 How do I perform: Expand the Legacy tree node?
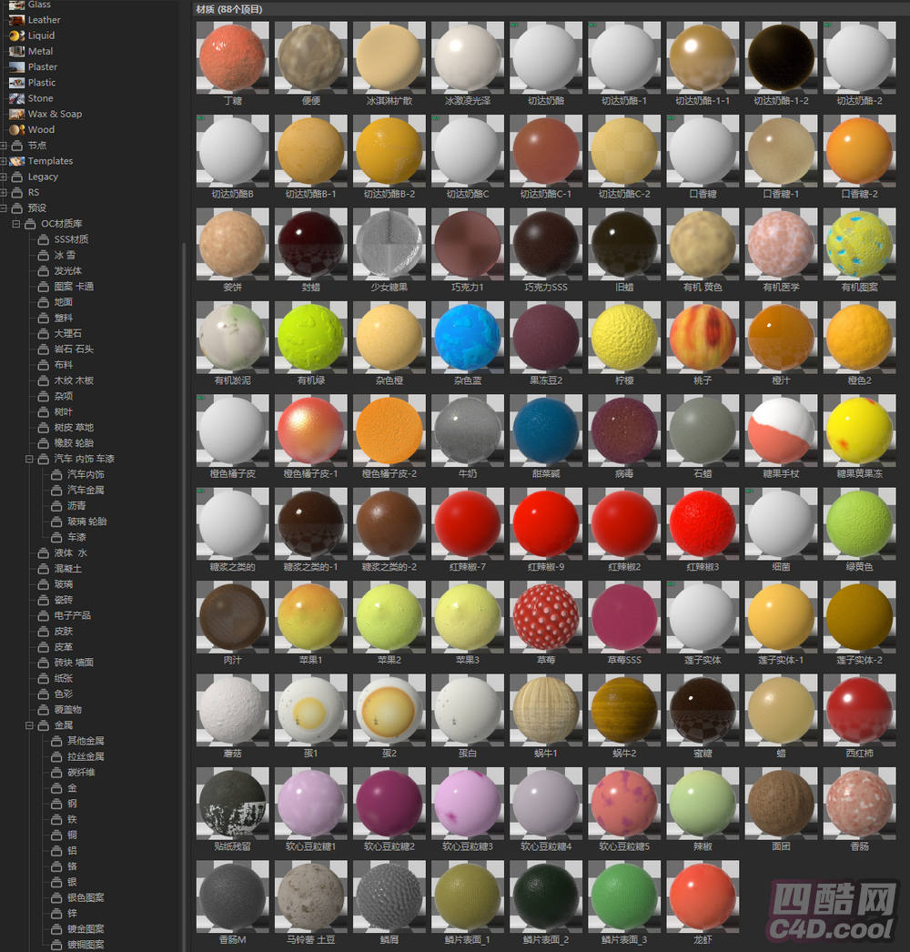click(4, 177)
